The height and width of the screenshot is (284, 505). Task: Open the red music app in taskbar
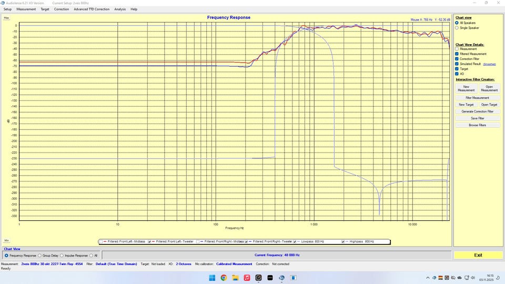(247, 278)
